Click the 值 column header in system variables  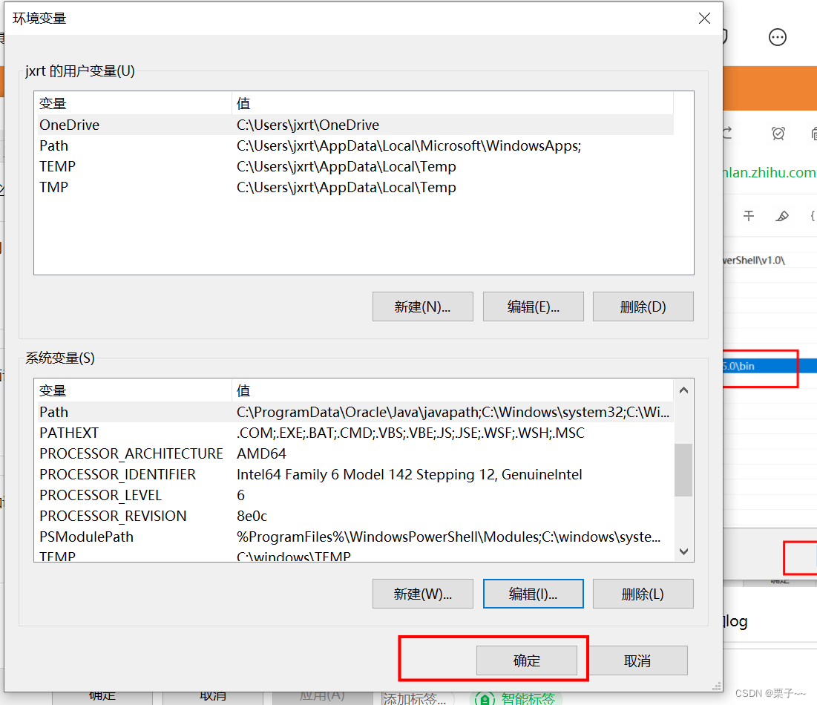pyautogui.click(x=452, y=390)
